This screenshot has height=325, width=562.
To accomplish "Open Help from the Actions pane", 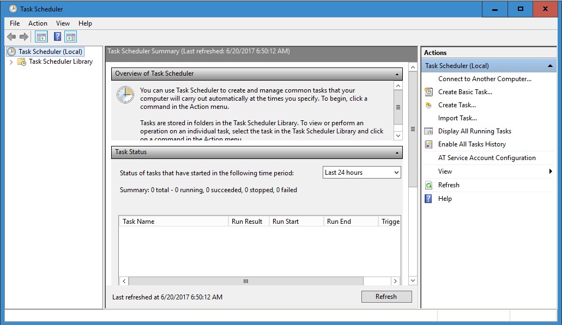I will coord(445,198).
